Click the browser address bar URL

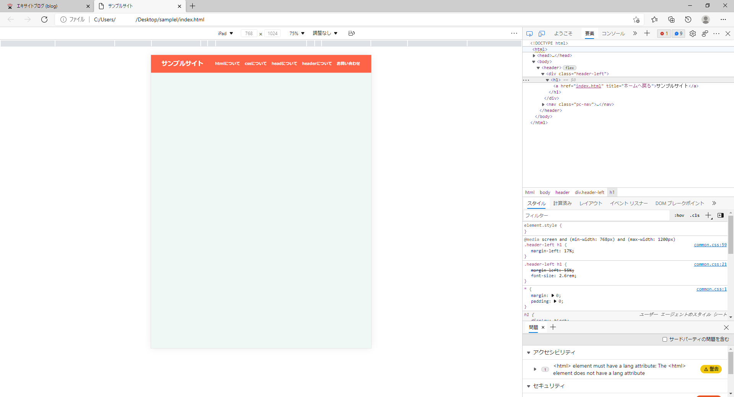[149, 19]
